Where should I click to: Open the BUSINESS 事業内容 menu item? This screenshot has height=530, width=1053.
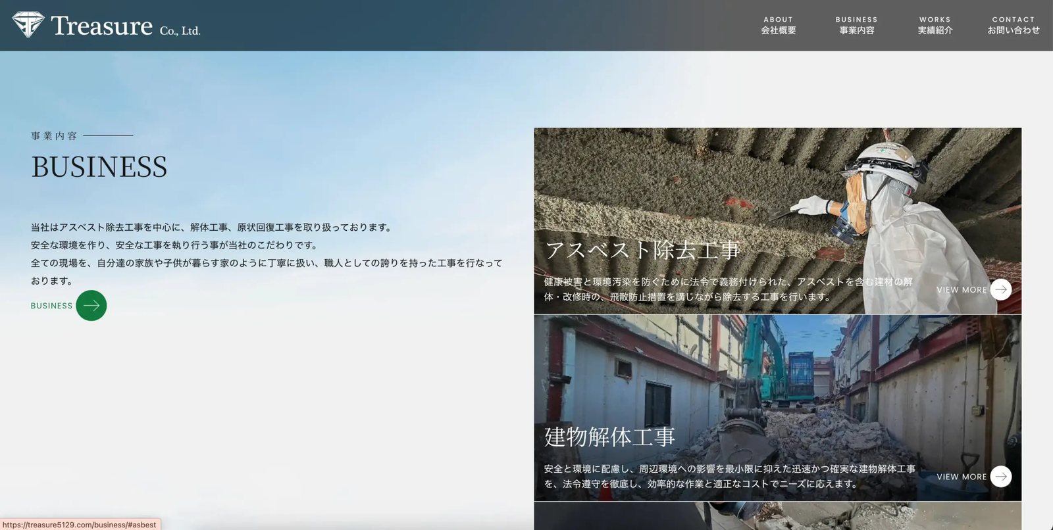[x=857, y=26]
